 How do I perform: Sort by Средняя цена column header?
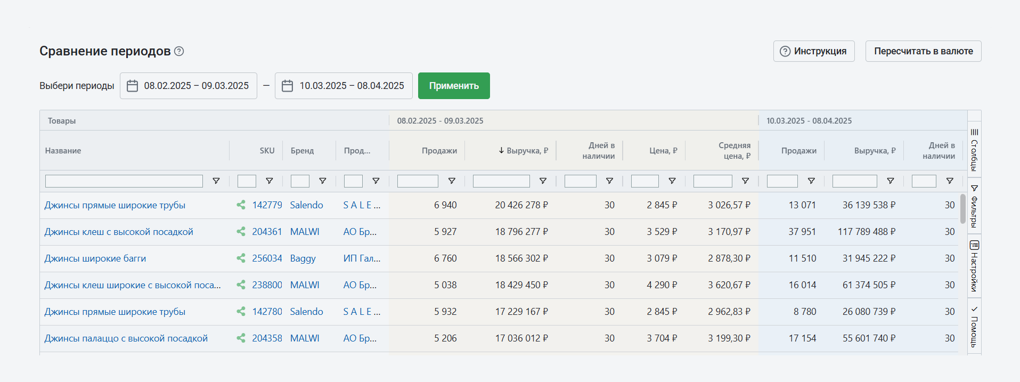click(x=734, y=151)
